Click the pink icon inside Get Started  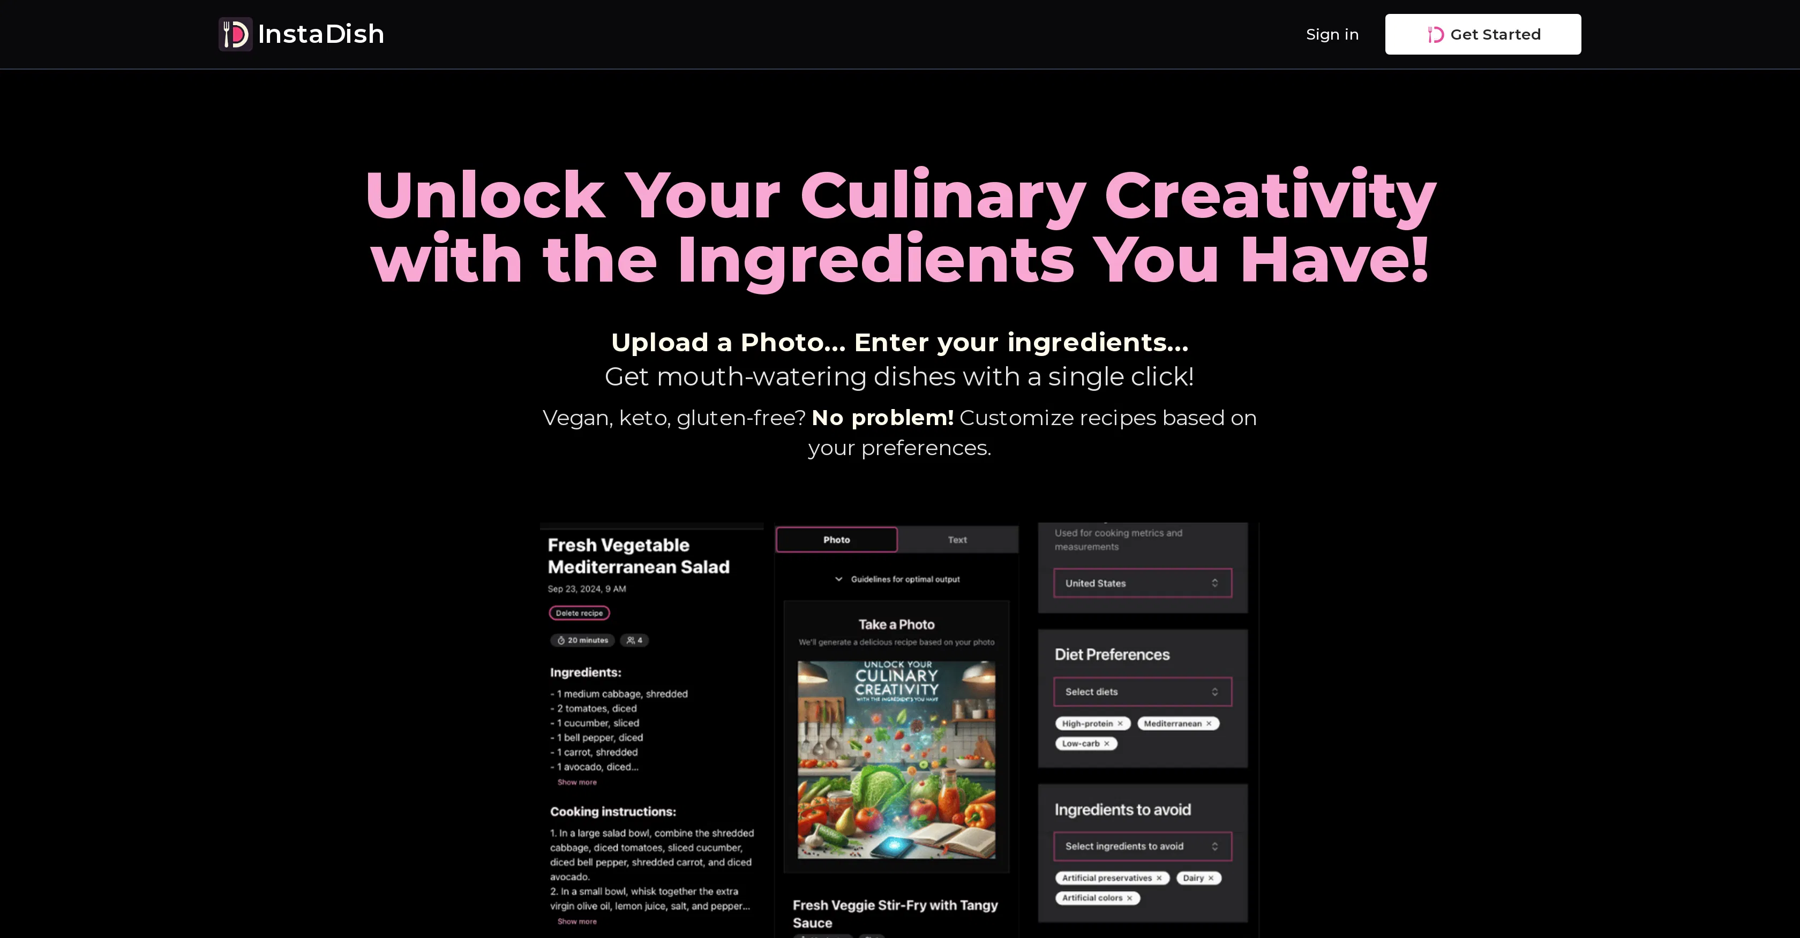coord(1435,34)
